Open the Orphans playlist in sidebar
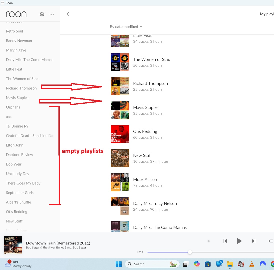The image size is (274, 270). coord(13,107)
